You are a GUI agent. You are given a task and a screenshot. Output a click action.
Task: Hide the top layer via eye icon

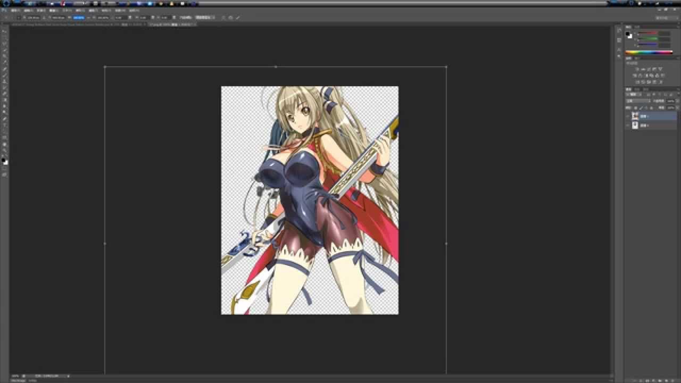pos(628,116)
